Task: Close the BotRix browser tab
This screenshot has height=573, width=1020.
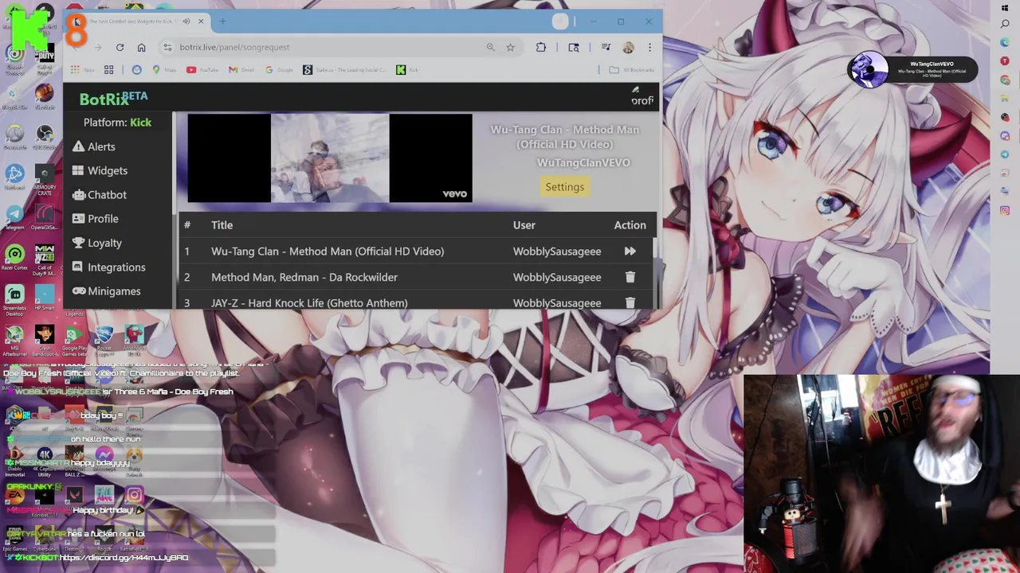Action: click(201, 21)
